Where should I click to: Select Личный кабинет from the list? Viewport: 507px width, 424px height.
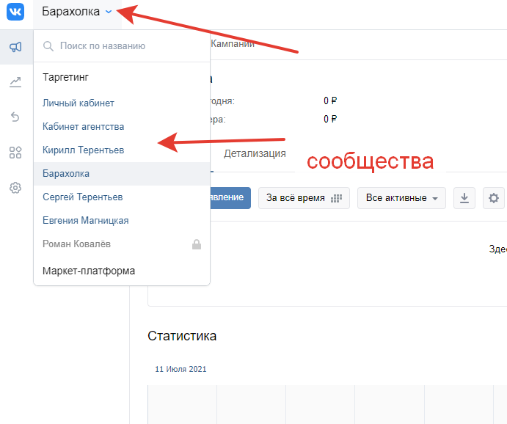122,103
